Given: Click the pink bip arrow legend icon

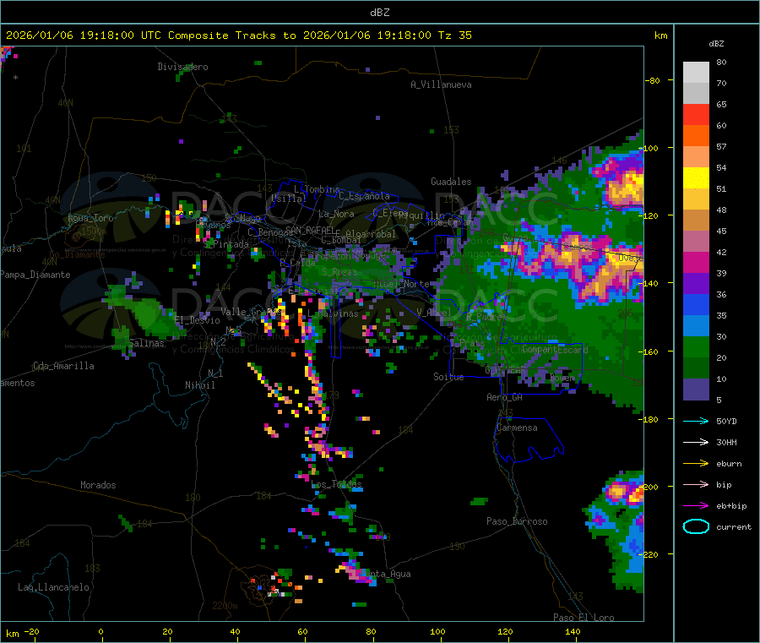Looking at the screenshot, I should tap(696, 484).
